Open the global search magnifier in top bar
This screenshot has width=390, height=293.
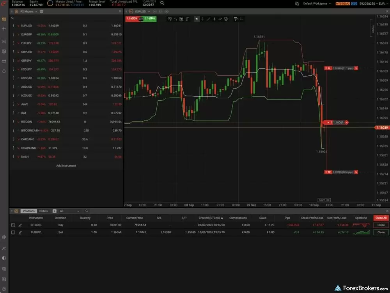[162, 3]
